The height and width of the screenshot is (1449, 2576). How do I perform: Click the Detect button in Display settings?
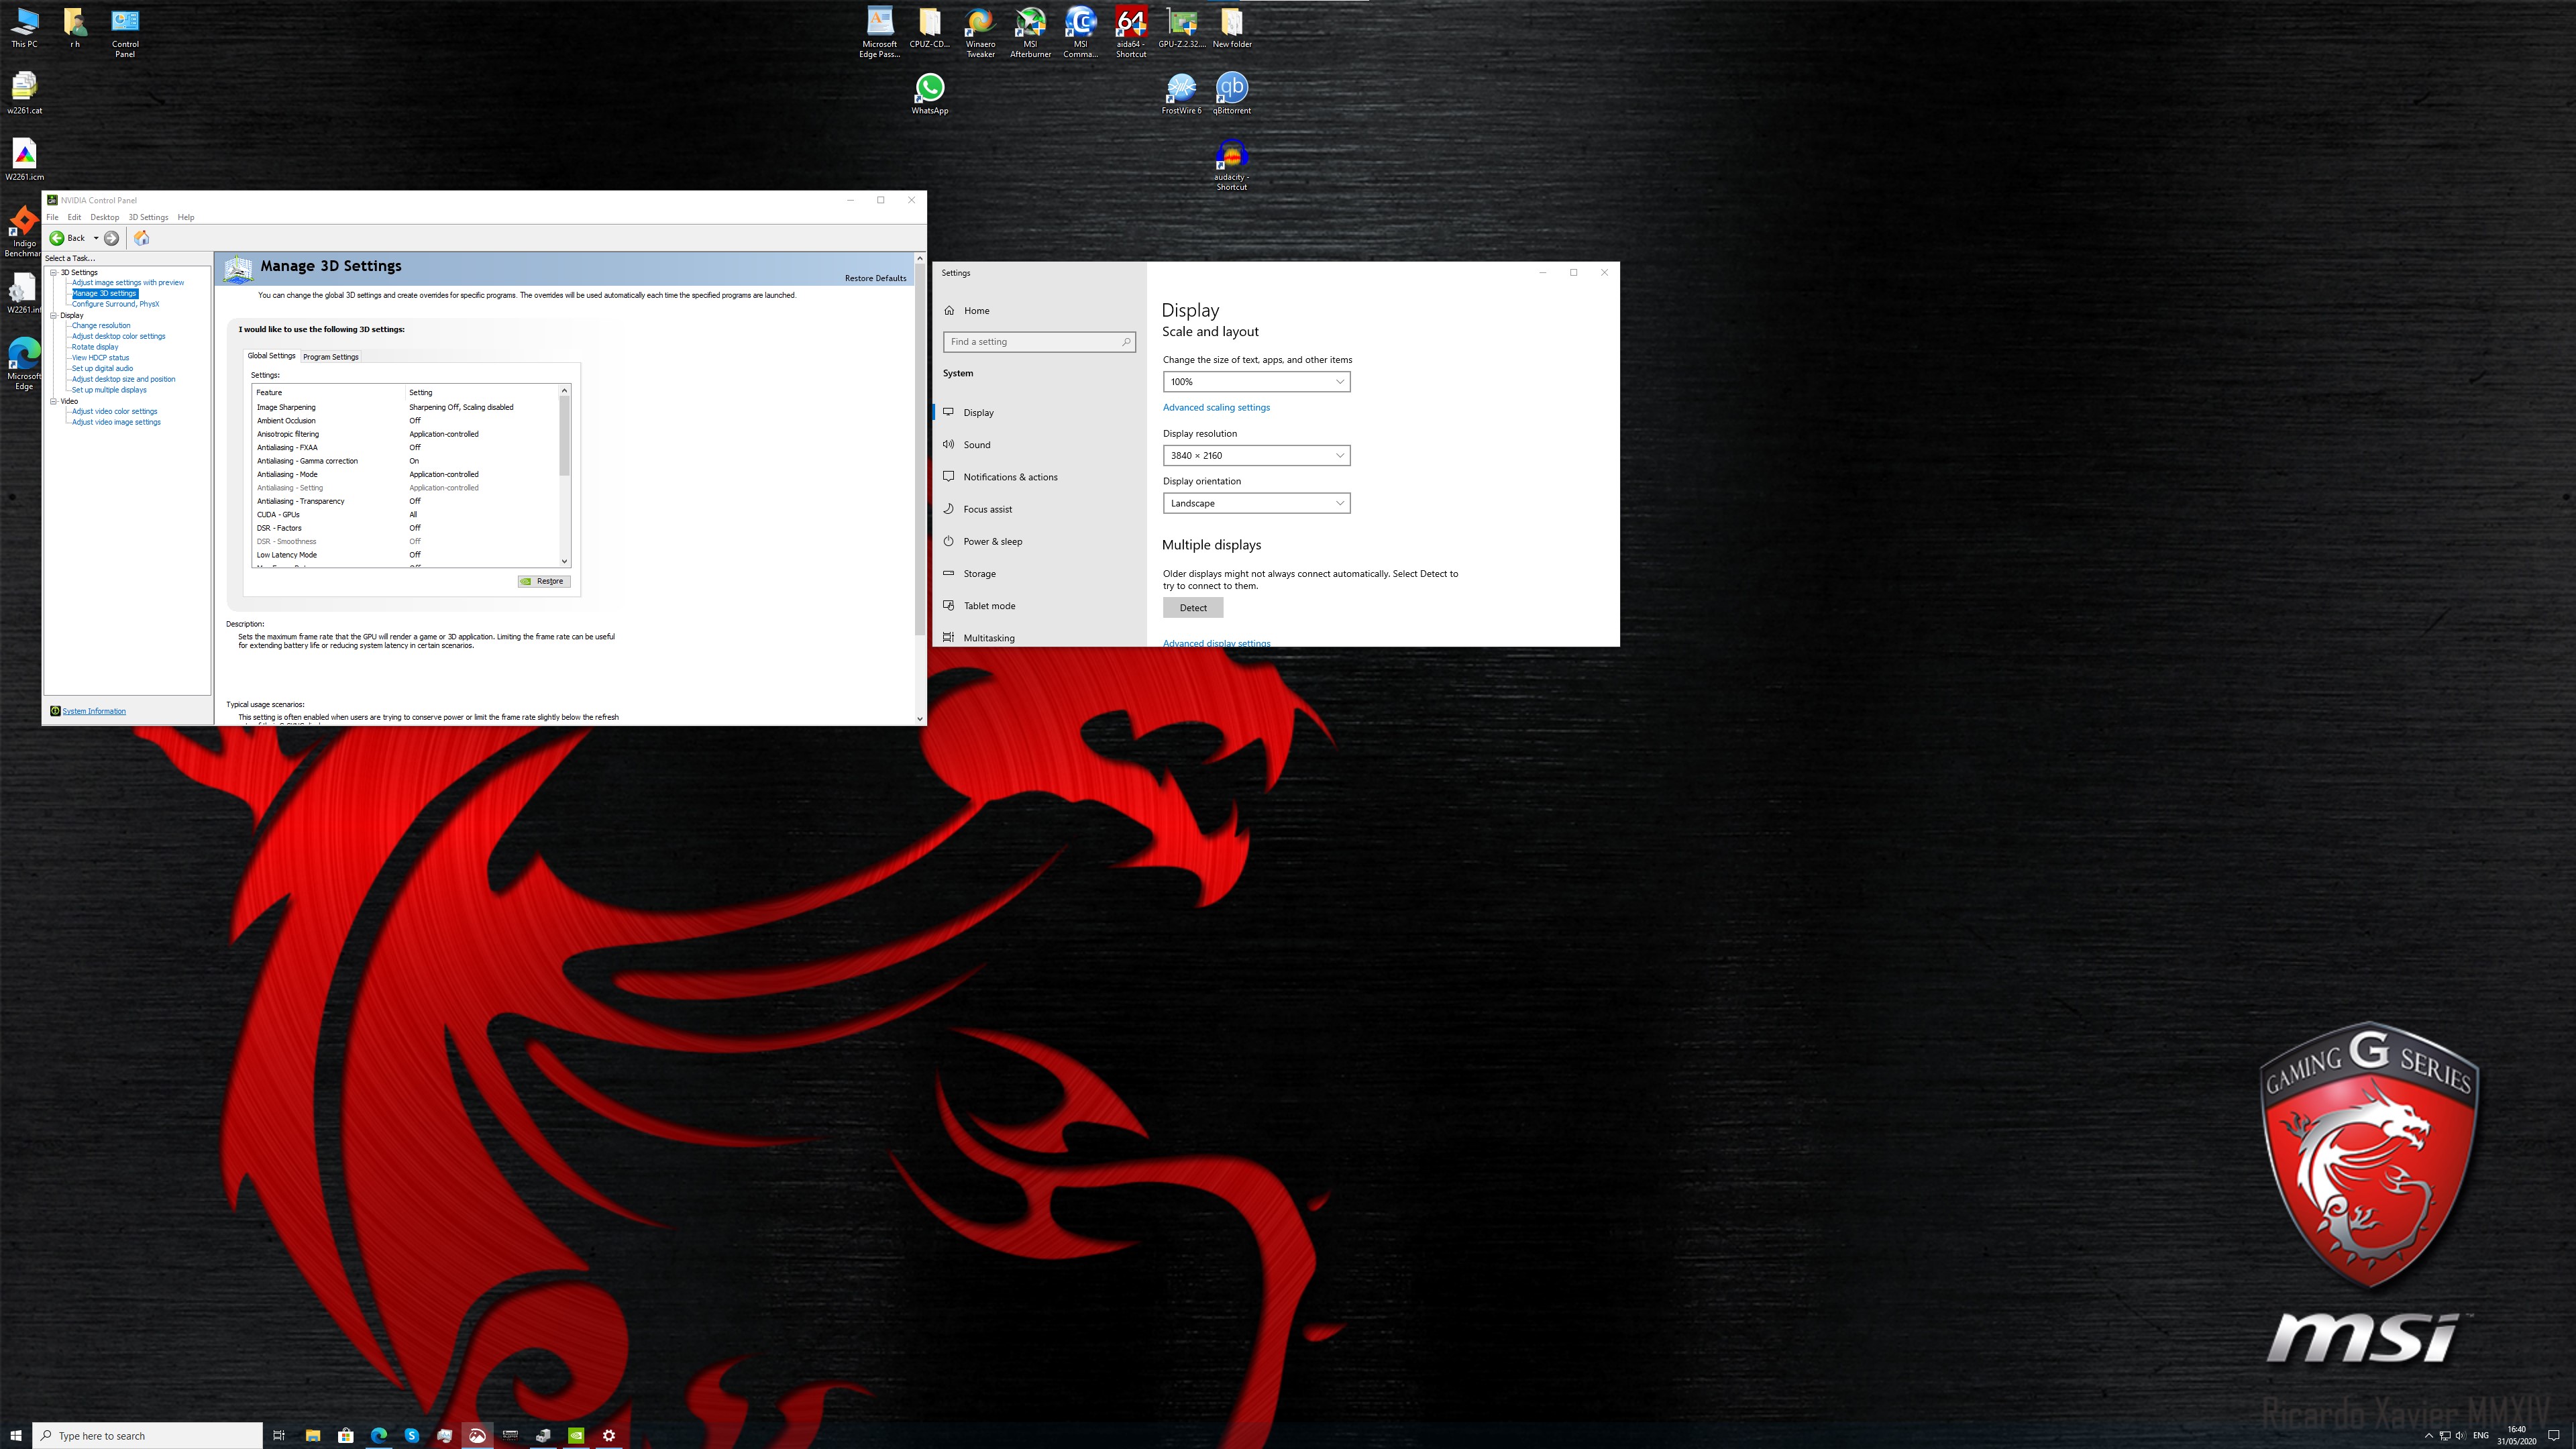tap(1193, 608)
